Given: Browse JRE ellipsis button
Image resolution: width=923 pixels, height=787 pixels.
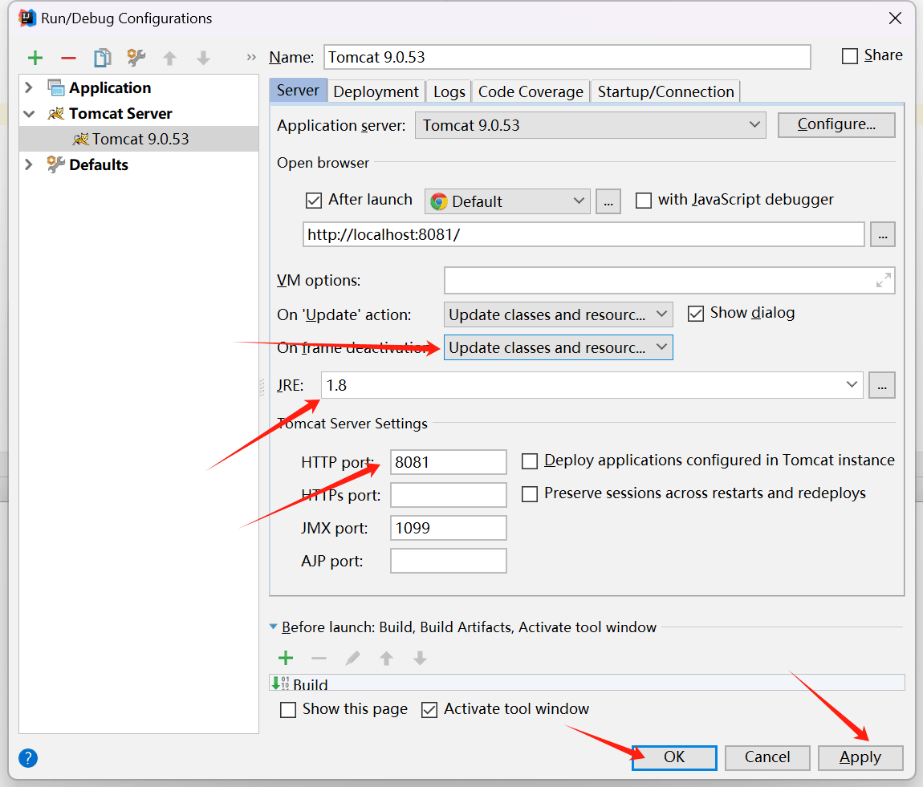Looking at the screenshot, I should (x=882, y=385).
